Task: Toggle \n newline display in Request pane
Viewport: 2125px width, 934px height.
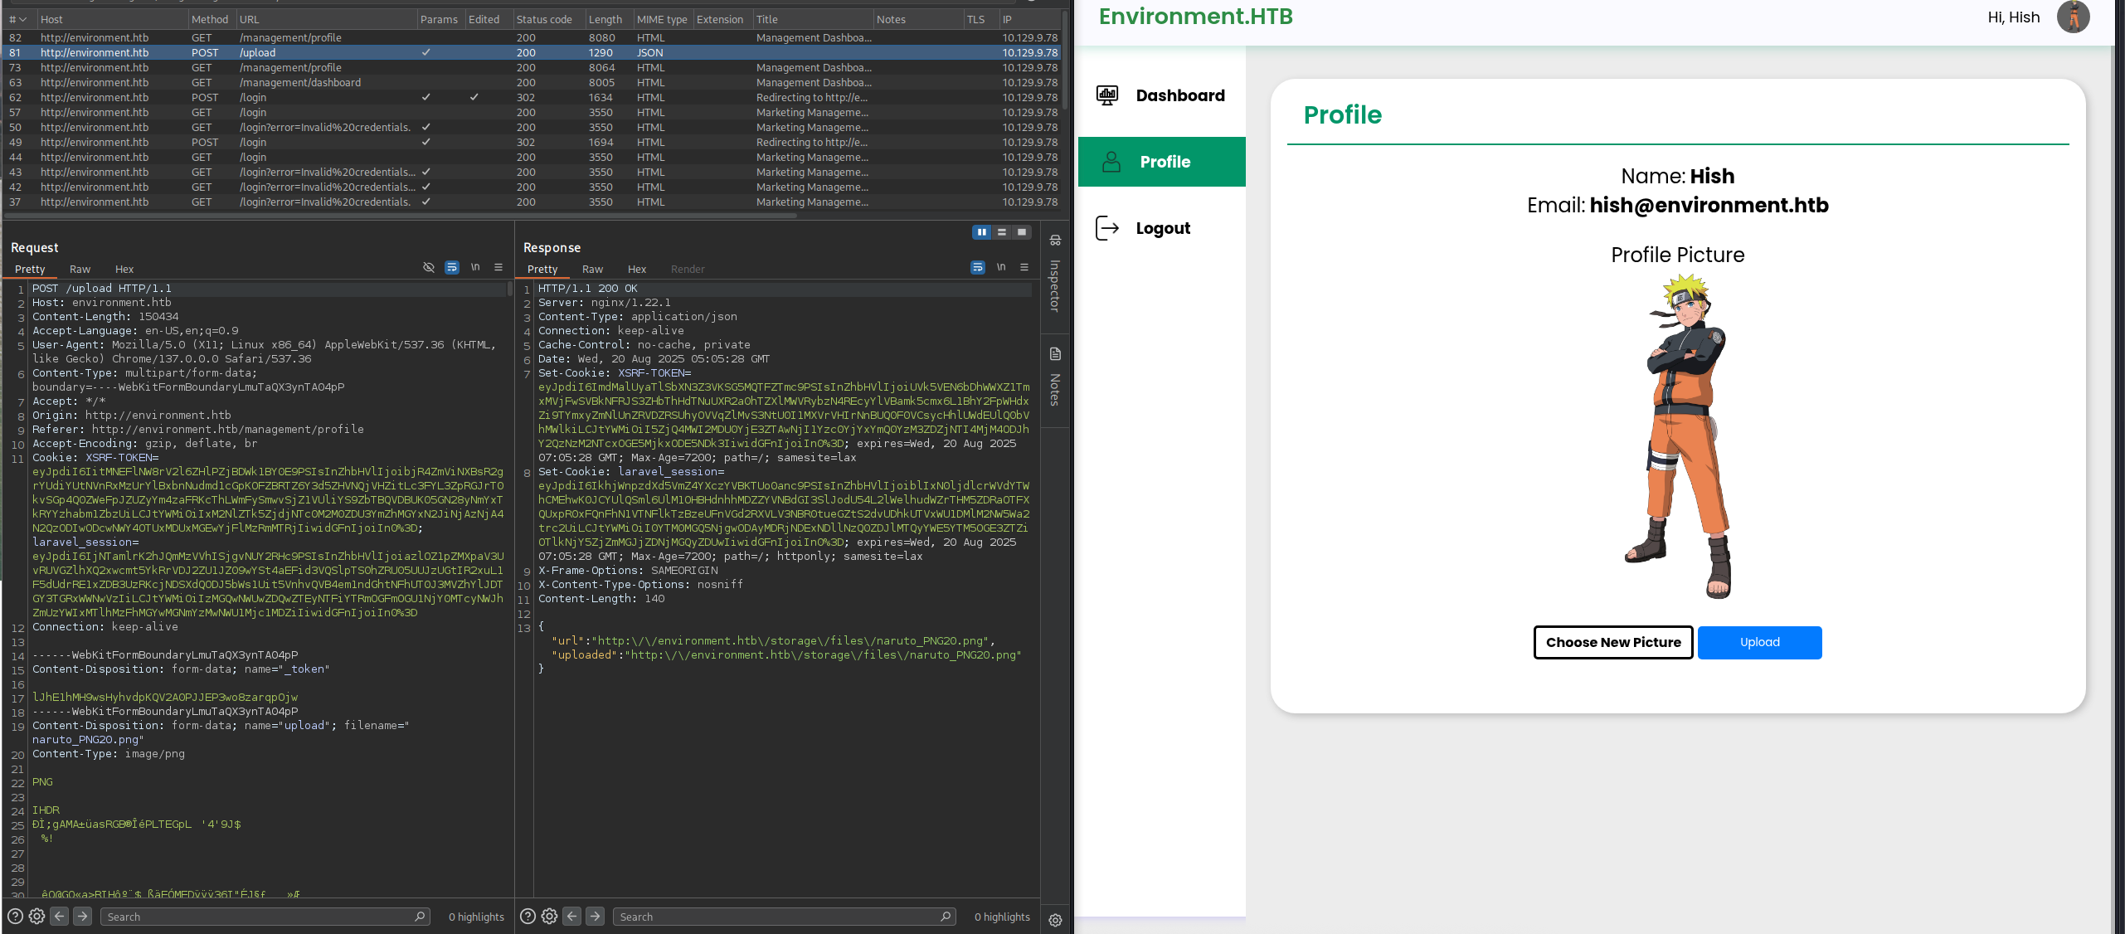Action: (x=475, y=267)
